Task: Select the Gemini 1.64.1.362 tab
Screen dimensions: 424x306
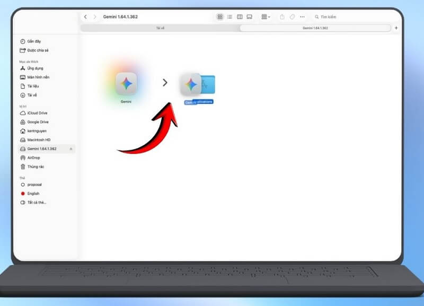Action: pyautogui.click(x=315, y=28)
